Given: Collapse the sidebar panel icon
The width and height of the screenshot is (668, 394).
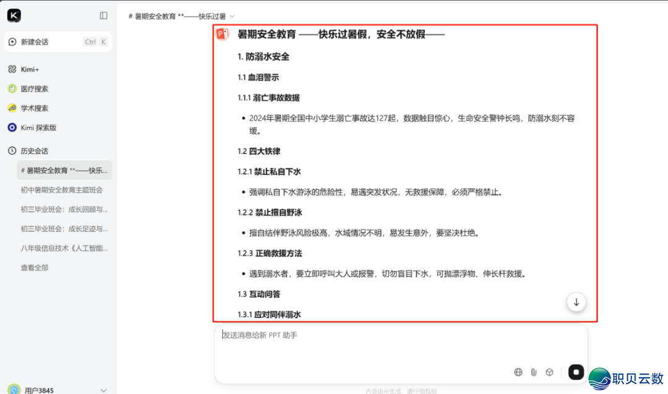Looking at the screenshot, I should click(x=103, y=15).
